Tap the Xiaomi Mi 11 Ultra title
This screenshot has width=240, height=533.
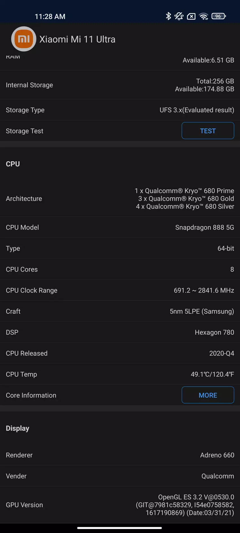pos(77,39)
